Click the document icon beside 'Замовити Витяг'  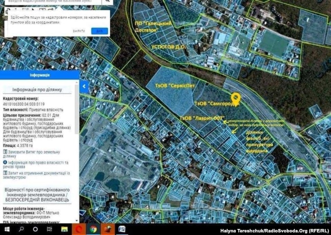pos(5,152)
